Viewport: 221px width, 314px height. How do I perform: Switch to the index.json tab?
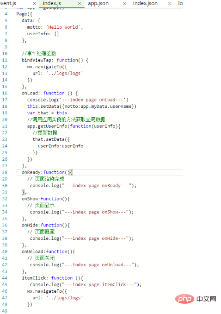point(145,3)
